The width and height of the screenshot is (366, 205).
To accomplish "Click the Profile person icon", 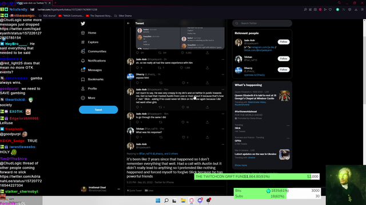I will 83,89.
